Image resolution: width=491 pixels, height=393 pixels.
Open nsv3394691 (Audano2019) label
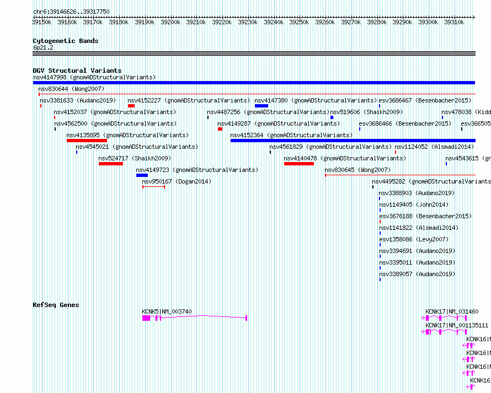click(417, 251)
